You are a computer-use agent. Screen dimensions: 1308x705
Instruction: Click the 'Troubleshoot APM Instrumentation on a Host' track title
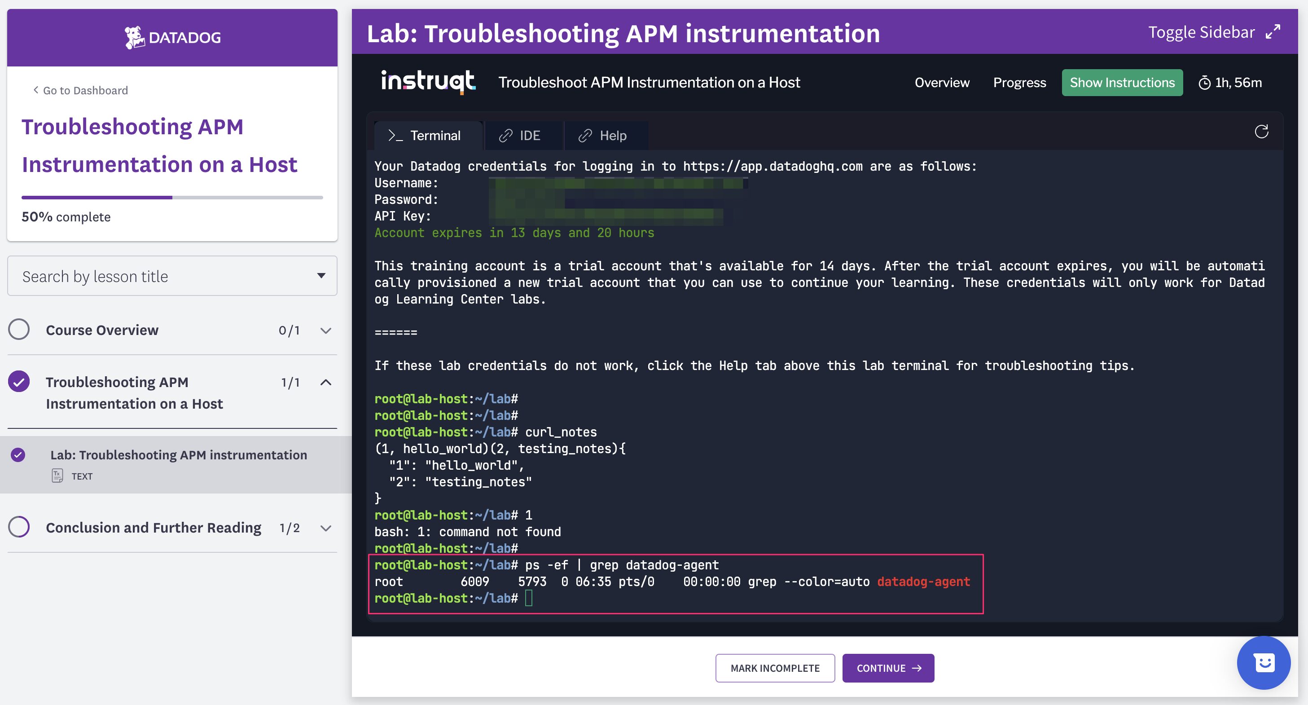(649, 83)
